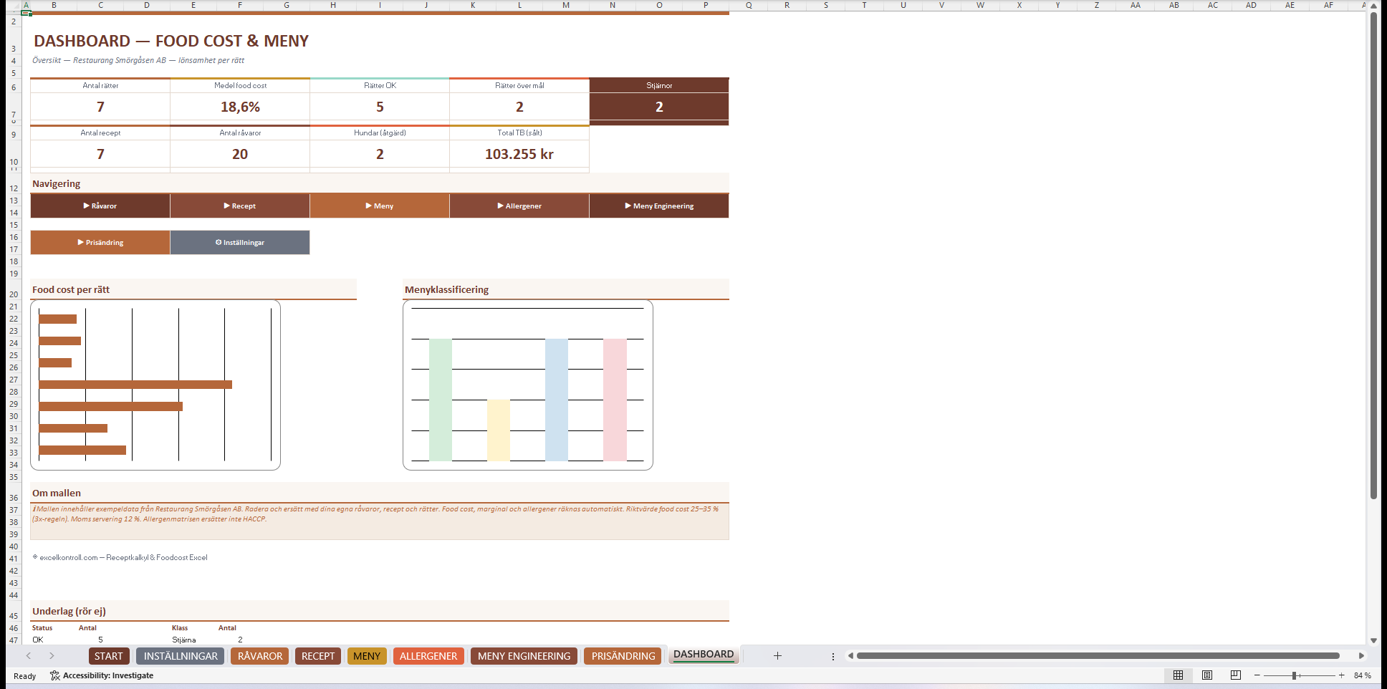Click the Meny navigation button

click(x=380, y=206)
